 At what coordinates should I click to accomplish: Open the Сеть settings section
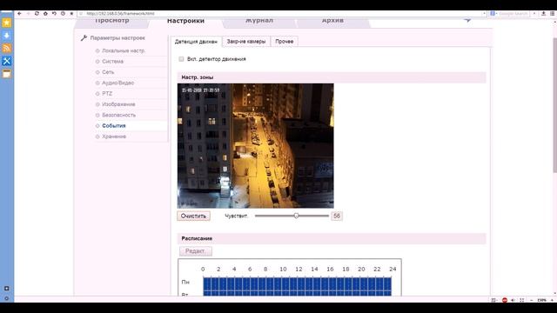coord(108,72)
